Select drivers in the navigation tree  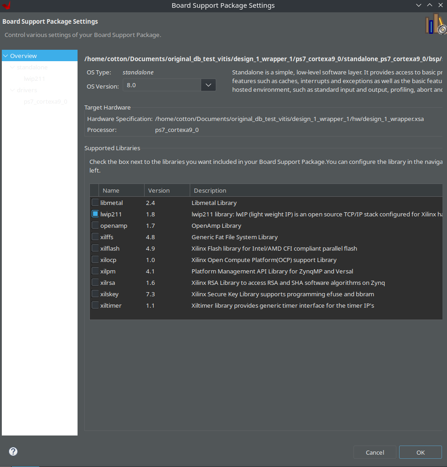27,90
